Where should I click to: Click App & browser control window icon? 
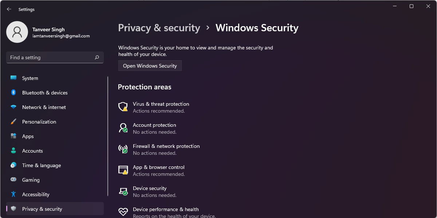click(123, 170)
